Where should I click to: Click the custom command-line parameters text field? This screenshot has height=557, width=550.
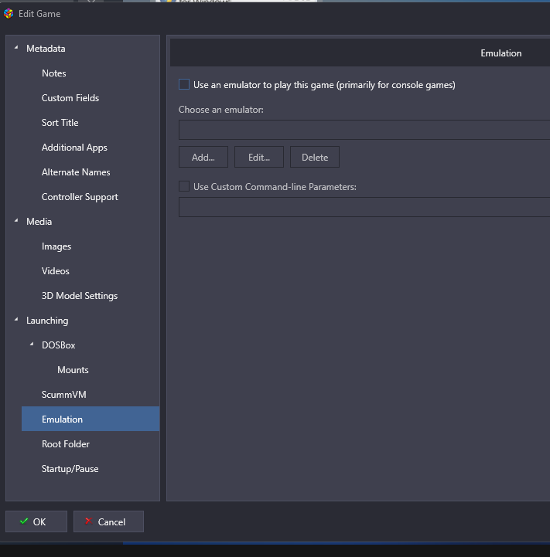(364, 207)
